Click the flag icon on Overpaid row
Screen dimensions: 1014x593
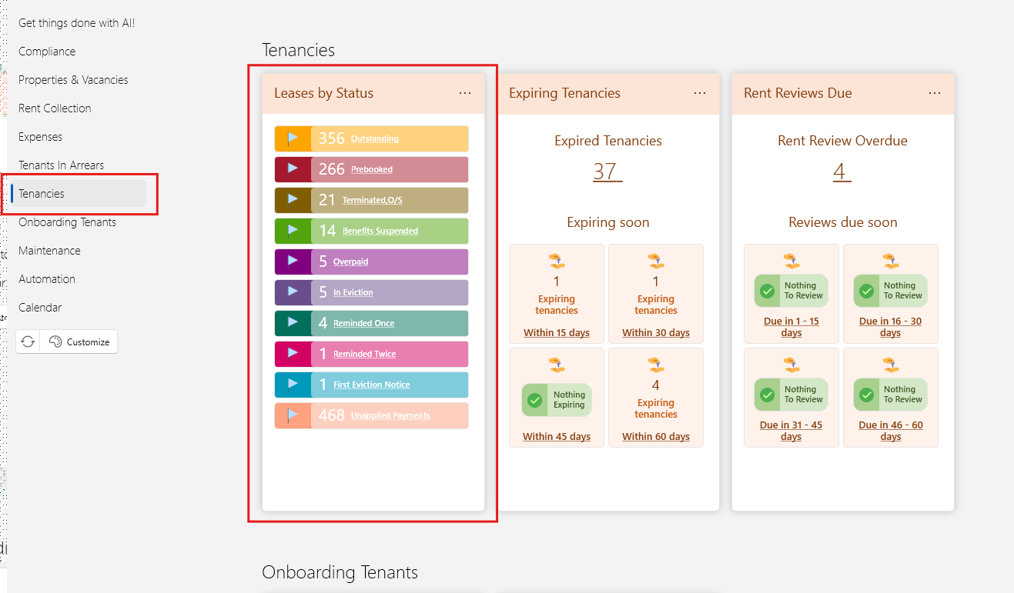293,262
